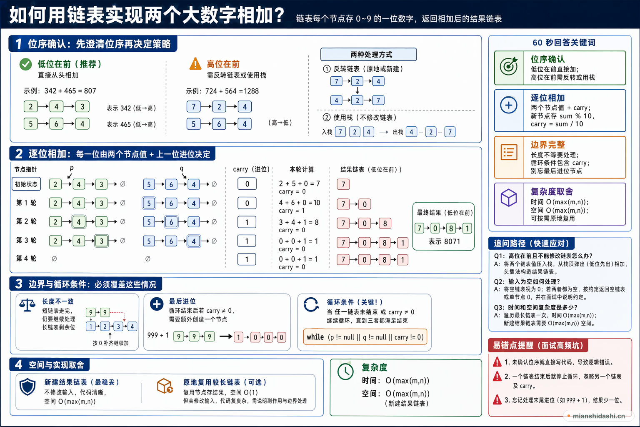This screenshot has width=640, height=427.
Task: Click the orange warning triangle beside 高位在前
Action: tap(195, 64)
